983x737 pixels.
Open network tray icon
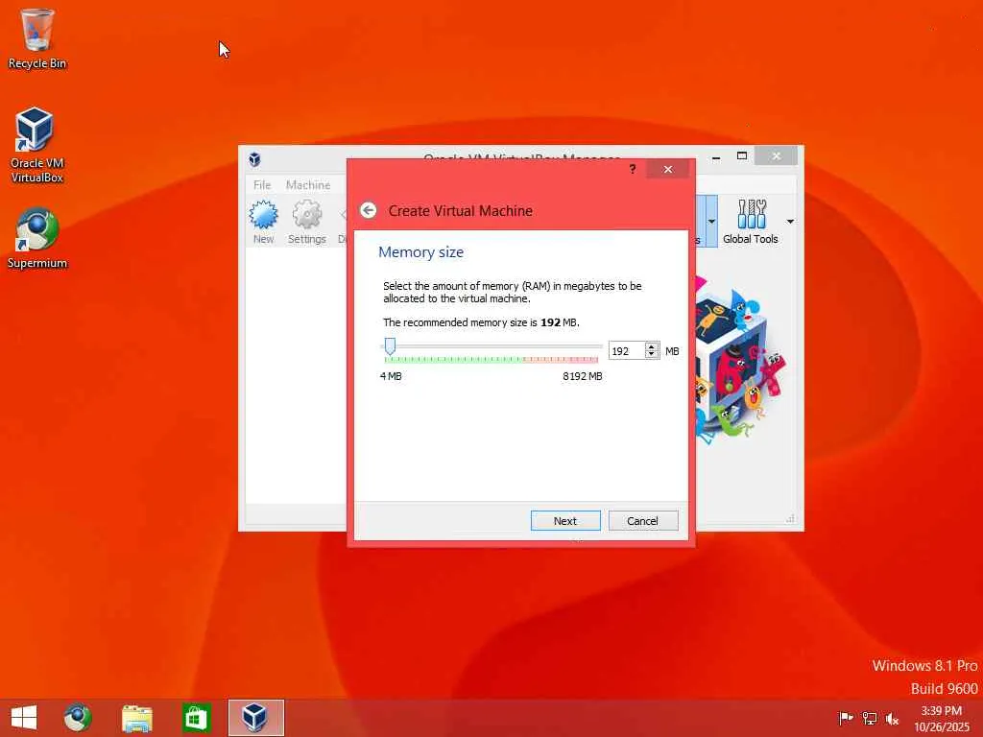869,718
